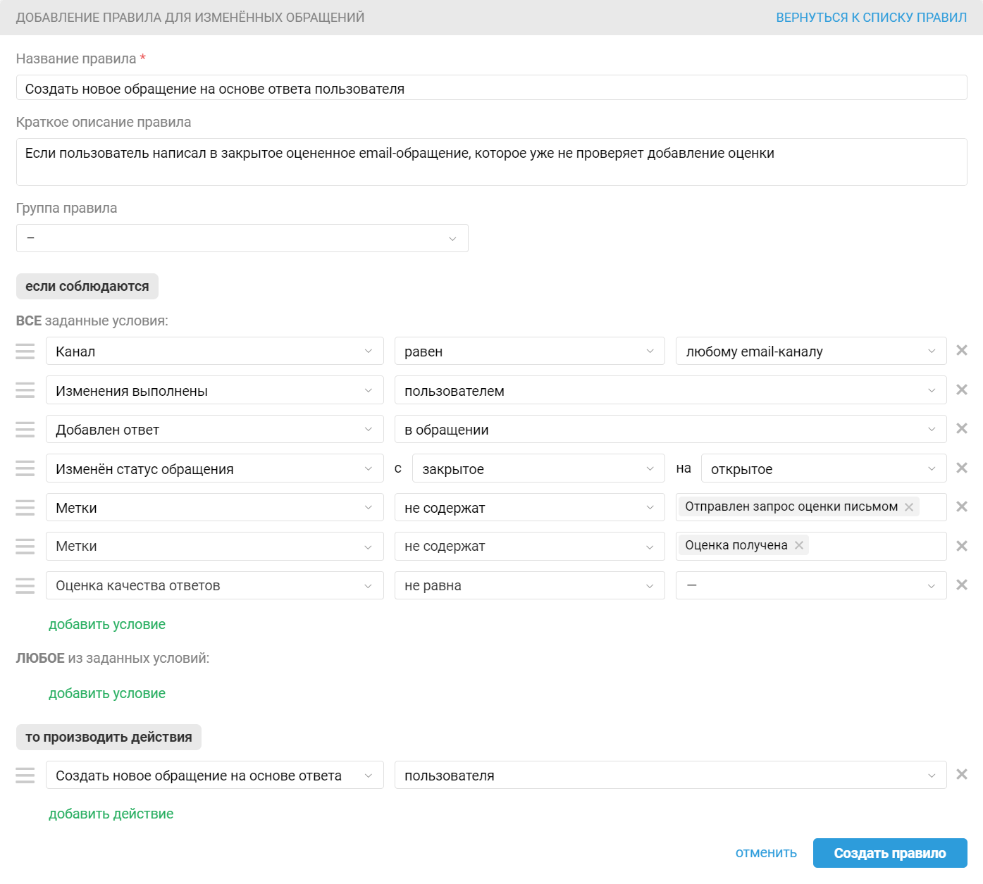This screenshot has height=884, width=983.
Task: Return to the rules list link
Action: coord(871,18)
